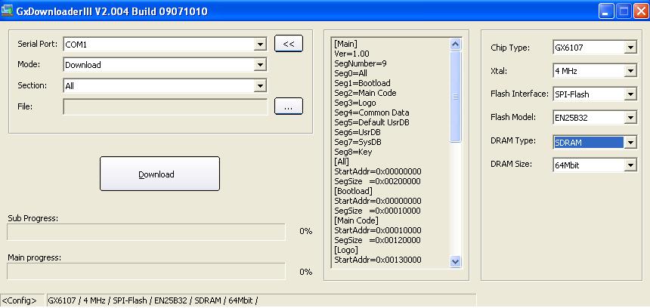Expand the Xtal frequency dropdown
The width and height of the screenshot is (650, 308).
pyautogui.click(x=630, y=72)
